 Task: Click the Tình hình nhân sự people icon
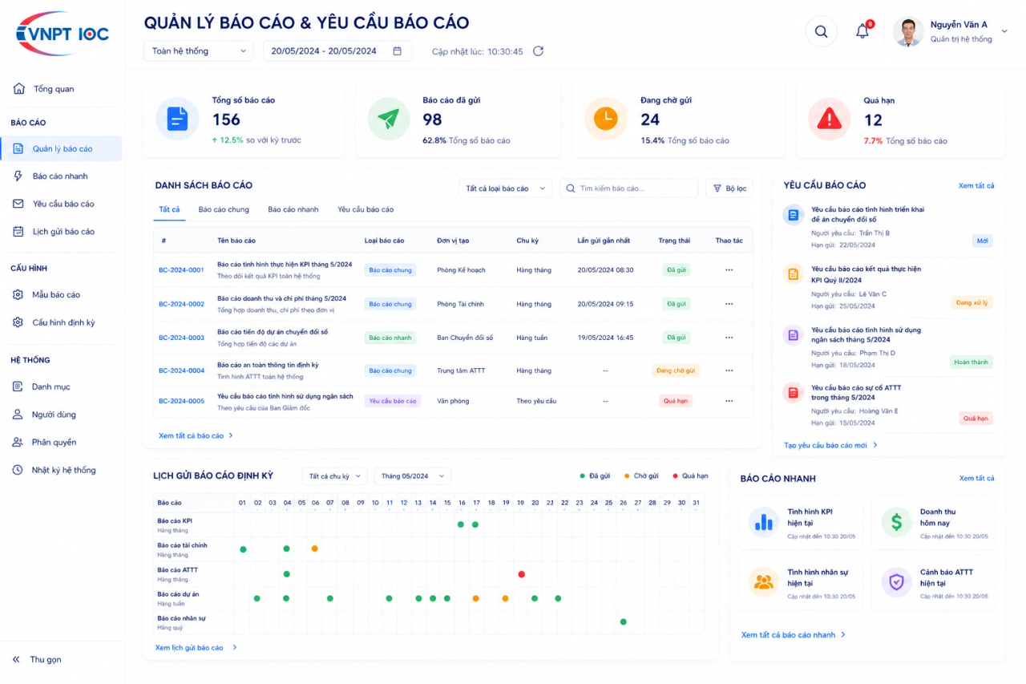tap(764, 582)
